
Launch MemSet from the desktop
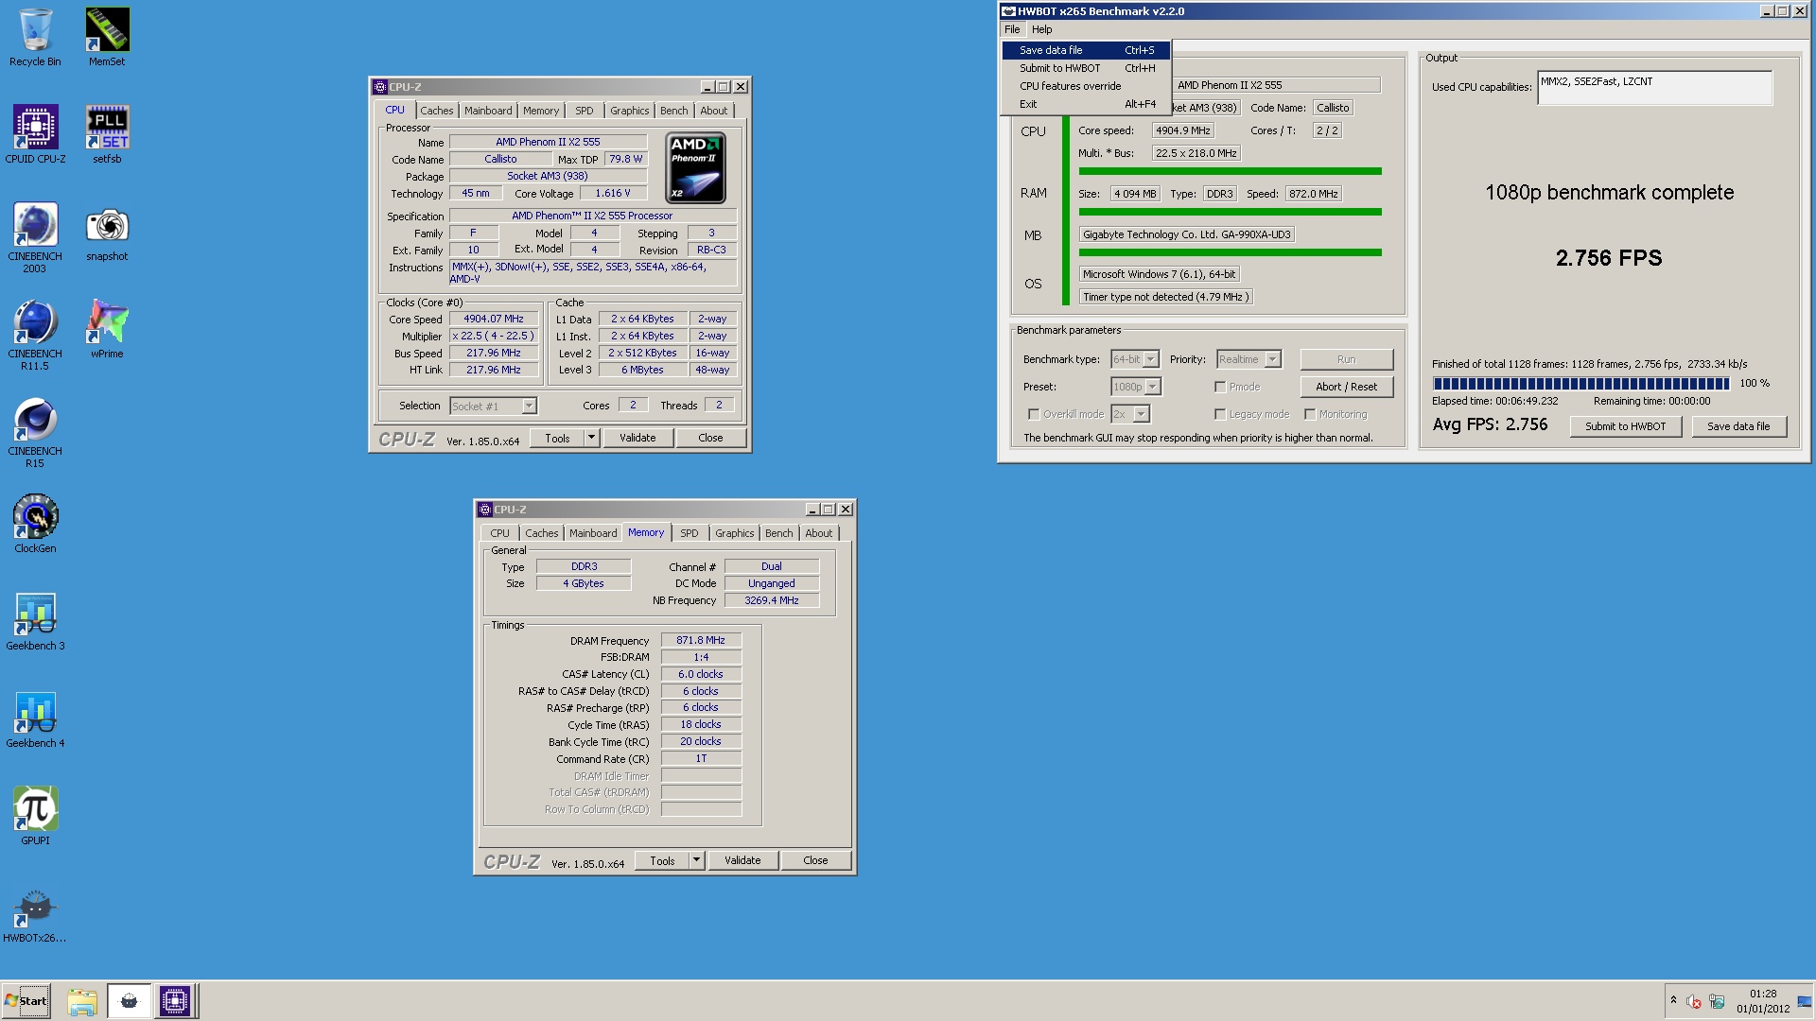pyautogui.click(x=107, y=38)
